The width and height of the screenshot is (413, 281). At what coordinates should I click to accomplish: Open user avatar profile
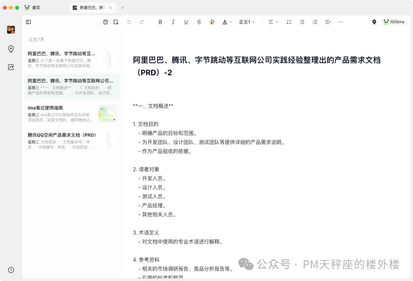(x=11, y=30)
